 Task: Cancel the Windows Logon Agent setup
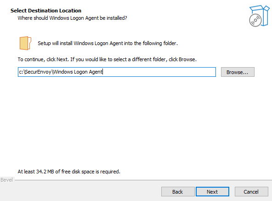click(251, 192)
